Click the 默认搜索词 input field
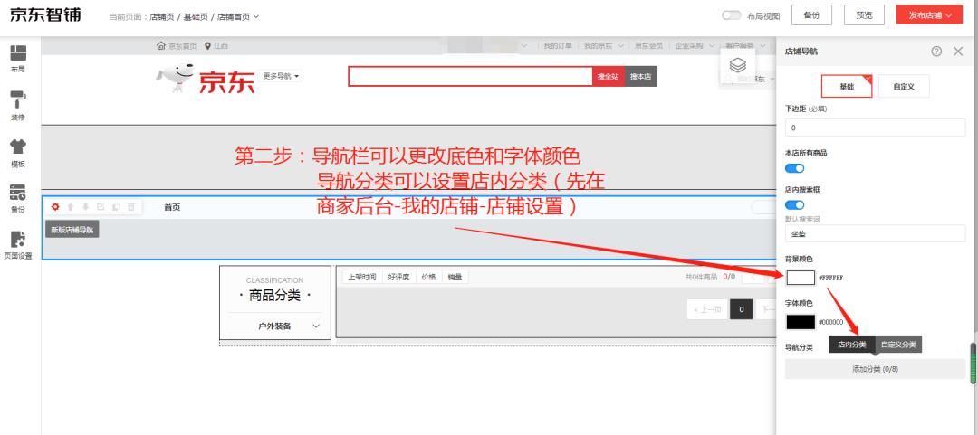978x435 pixels. coord(875,233)
